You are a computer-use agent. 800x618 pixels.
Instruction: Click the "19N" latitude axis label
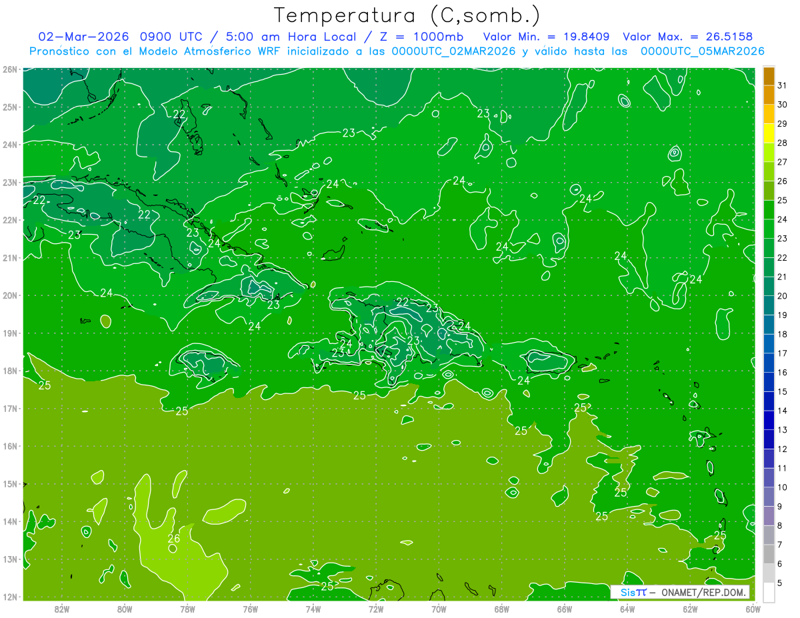[x=9, y=333]
